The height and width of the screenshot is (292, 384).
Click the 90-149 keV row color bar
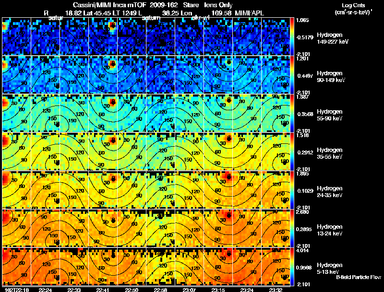pyautogui.click(x=292, y=75)
